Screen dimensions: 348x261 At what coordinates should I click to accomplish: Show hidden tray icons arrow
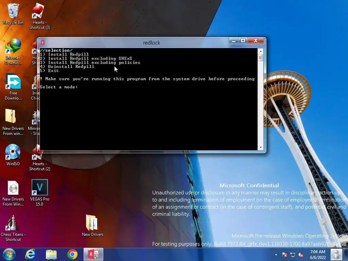[x=276, y=255]
